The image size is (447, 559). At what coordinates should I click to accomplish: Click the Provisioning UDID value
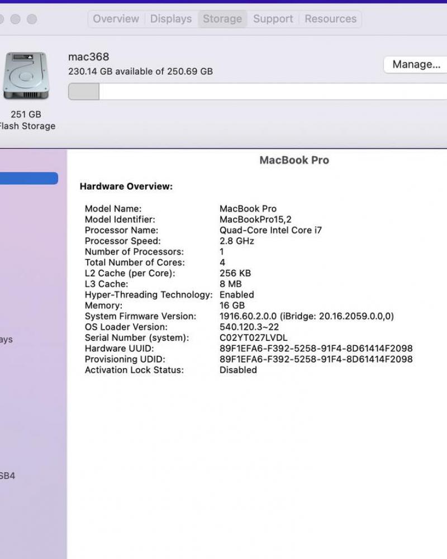point(316,359)
